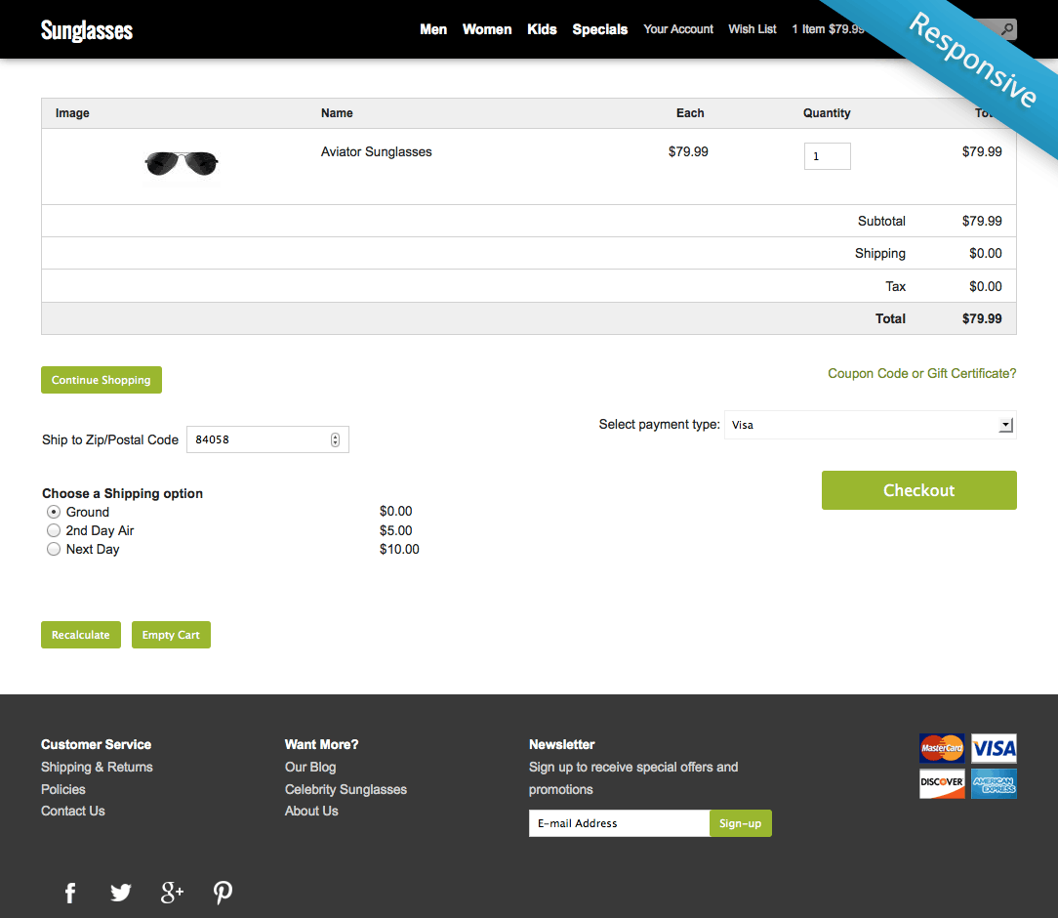The image size is (1058, 918).
Task: Click the Aviator Sunglasses product image
Action: (x=182, y=164)
